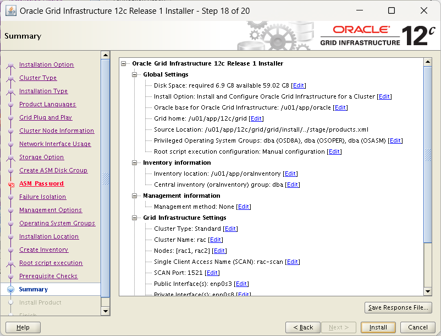The image size is (441, 336).
Task: Go to Storage Option step
Action: [x=41, y=157]
